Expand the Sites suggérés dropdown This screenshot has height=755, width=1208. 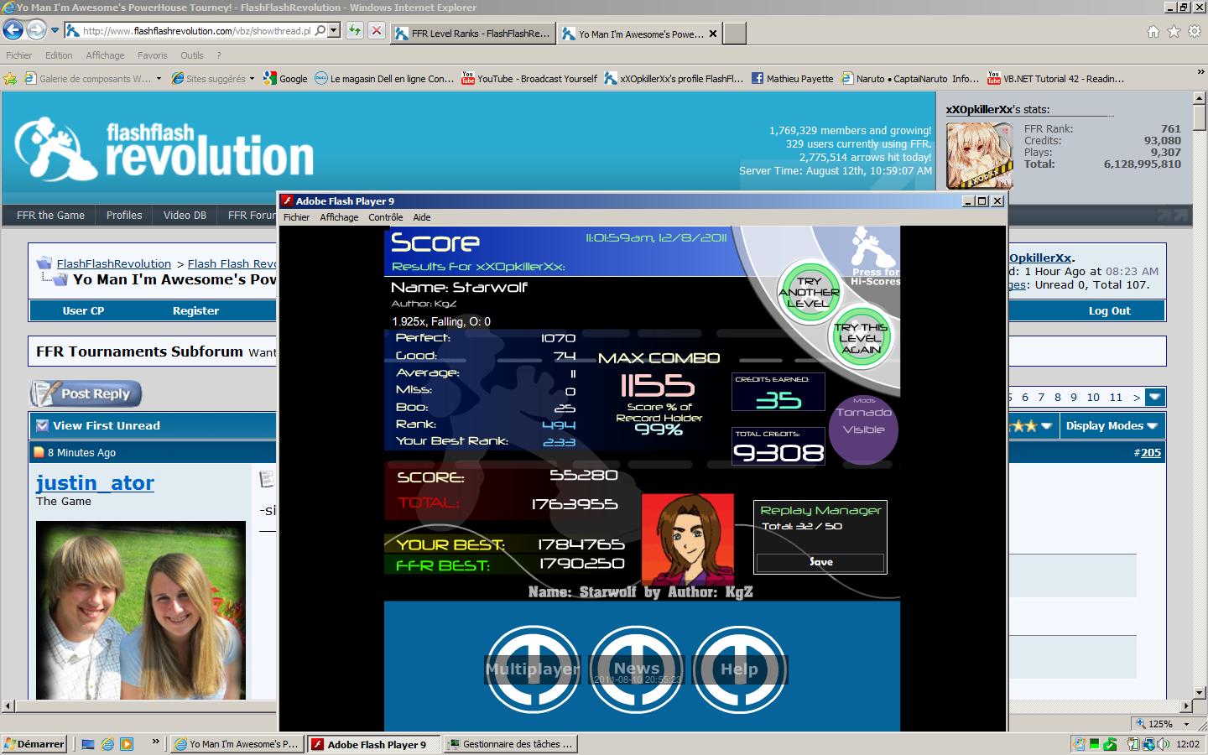tap(252, 79)
